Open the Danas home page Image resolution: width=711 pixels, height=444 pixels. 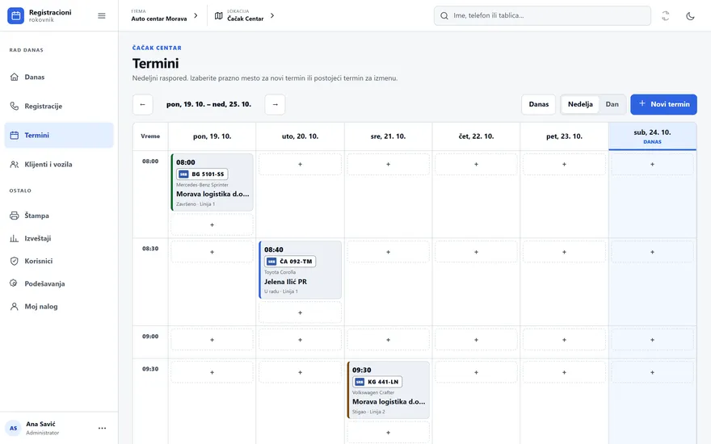[59, 77]
